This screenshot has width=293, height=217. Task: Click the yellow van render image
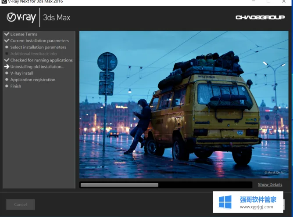[184, 105]
